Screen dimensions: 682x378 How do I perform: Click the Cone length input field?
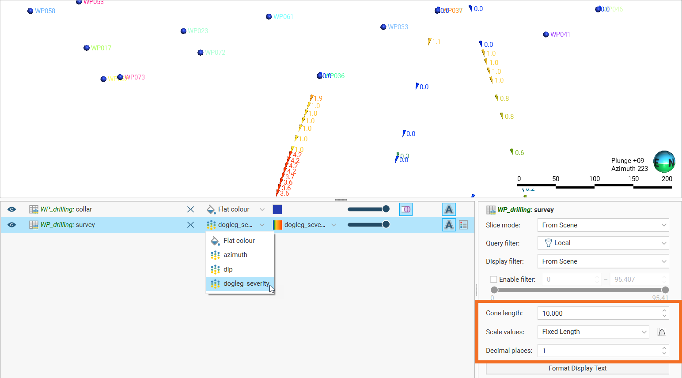coord(599,314)
